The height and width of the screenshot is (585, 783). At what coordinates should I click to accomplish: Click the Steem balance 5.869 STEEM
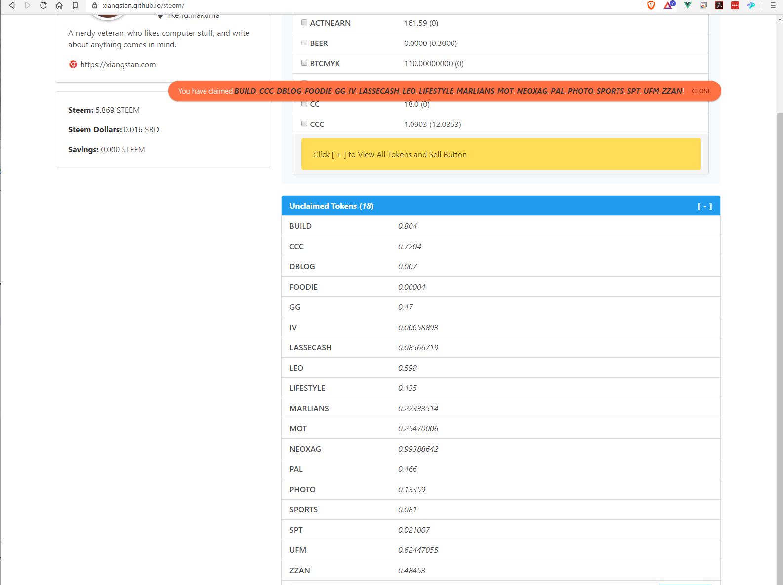click(104, 110)
